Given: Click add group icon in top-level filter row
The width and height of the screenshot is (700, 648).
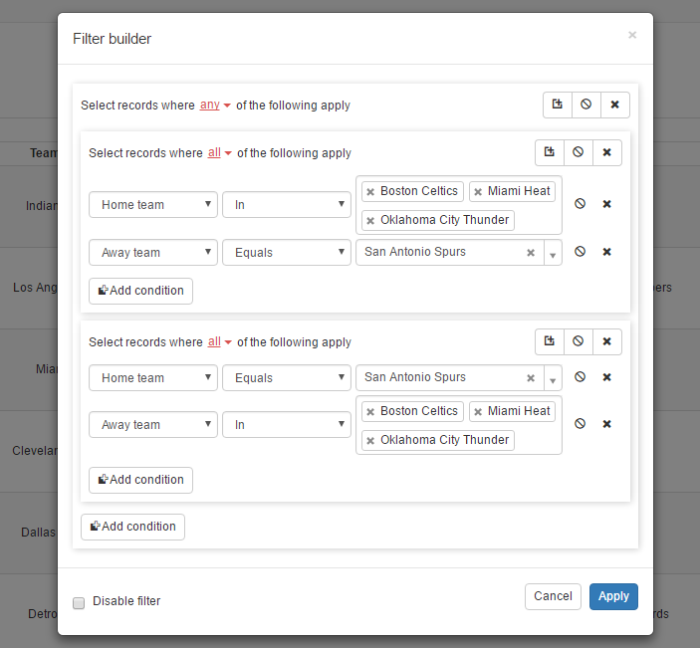Looking at the screenshot, I should pos(558,105).
